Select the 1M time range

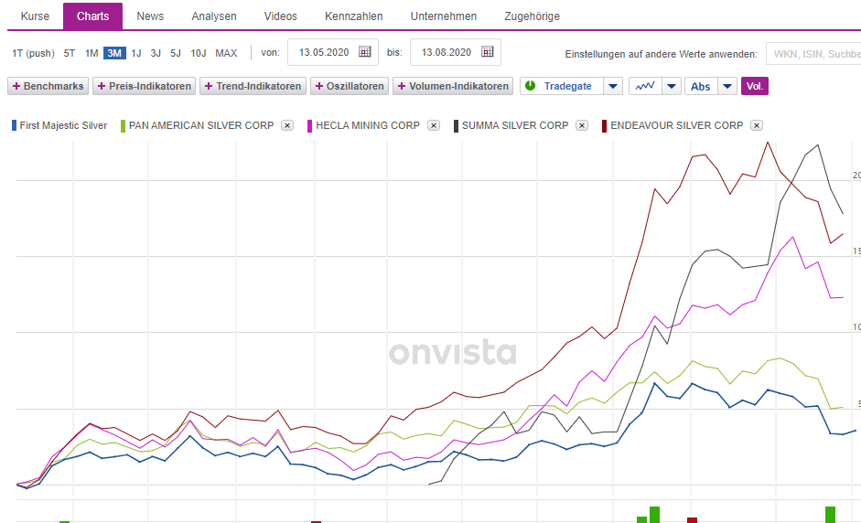click(x=91, y=53)
